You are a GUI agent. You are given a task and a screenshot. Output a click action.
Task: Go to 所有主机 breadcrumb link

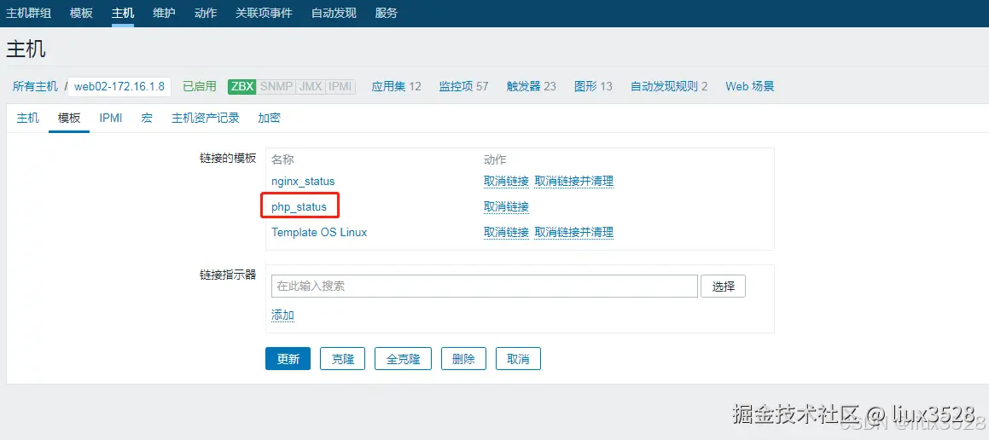click(x=35, y=86)
